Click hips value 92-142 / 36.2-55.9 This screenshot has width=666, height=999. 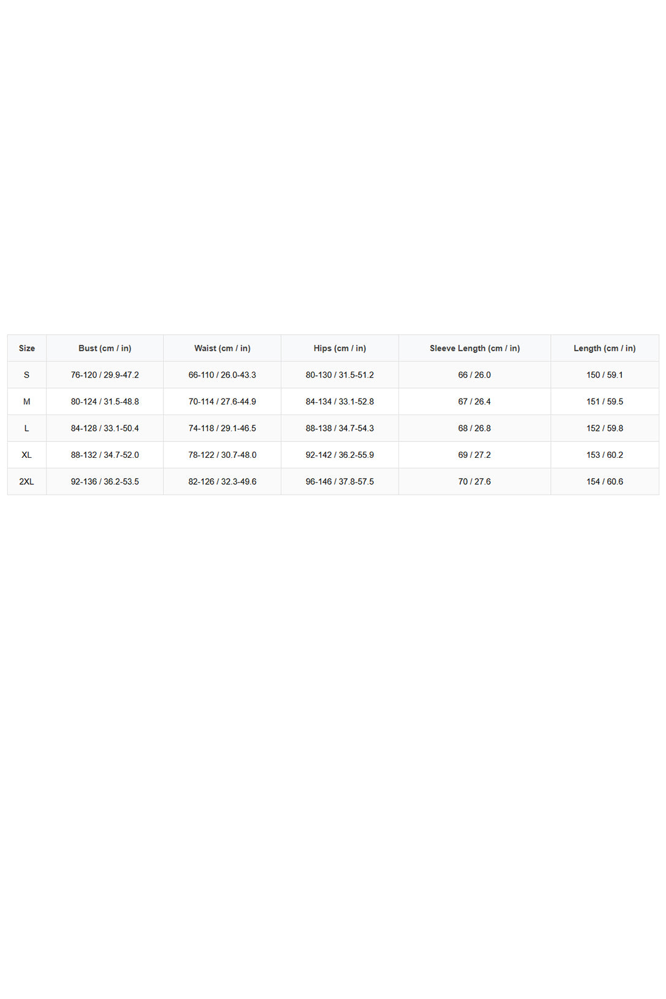pyautogui.click(x=340, y=455)
